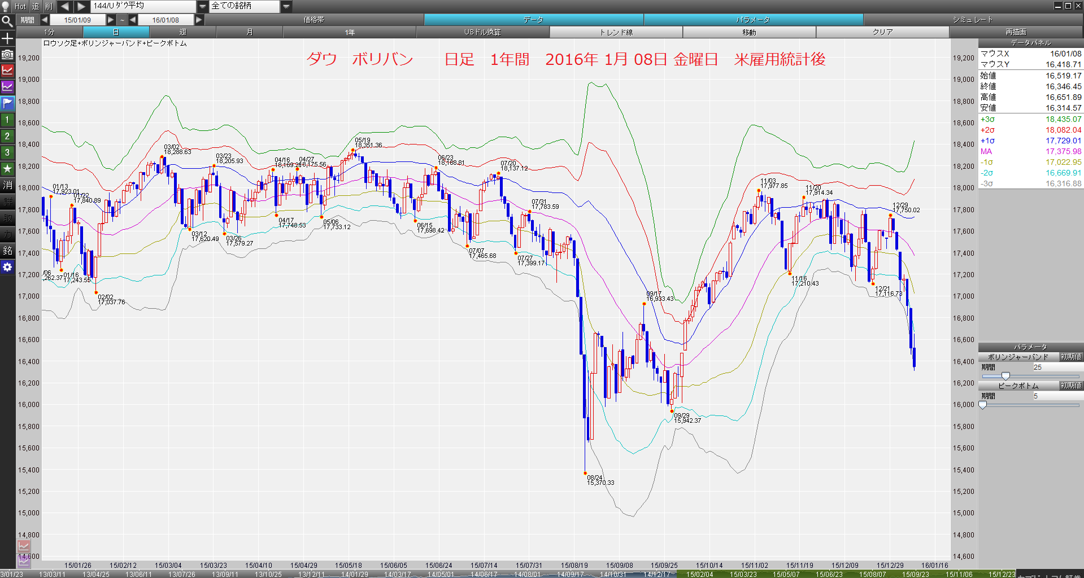Click the start date field 15/01/09
The image size is (1084, 578).
click(77, 20)
